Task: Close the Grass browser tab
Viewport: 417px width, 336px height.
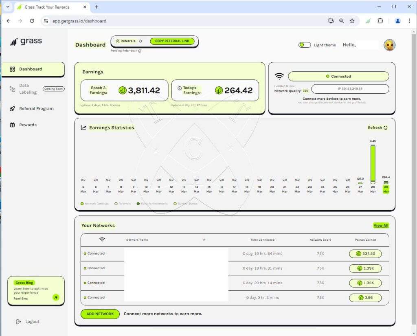Action: click(x=85, y=7)
